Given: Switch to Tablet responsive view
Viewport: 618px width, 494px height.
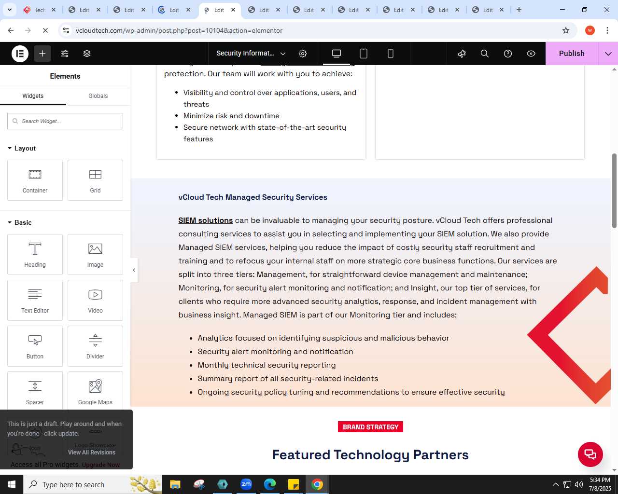Looking at the screenshot, I should pos(364,54).
